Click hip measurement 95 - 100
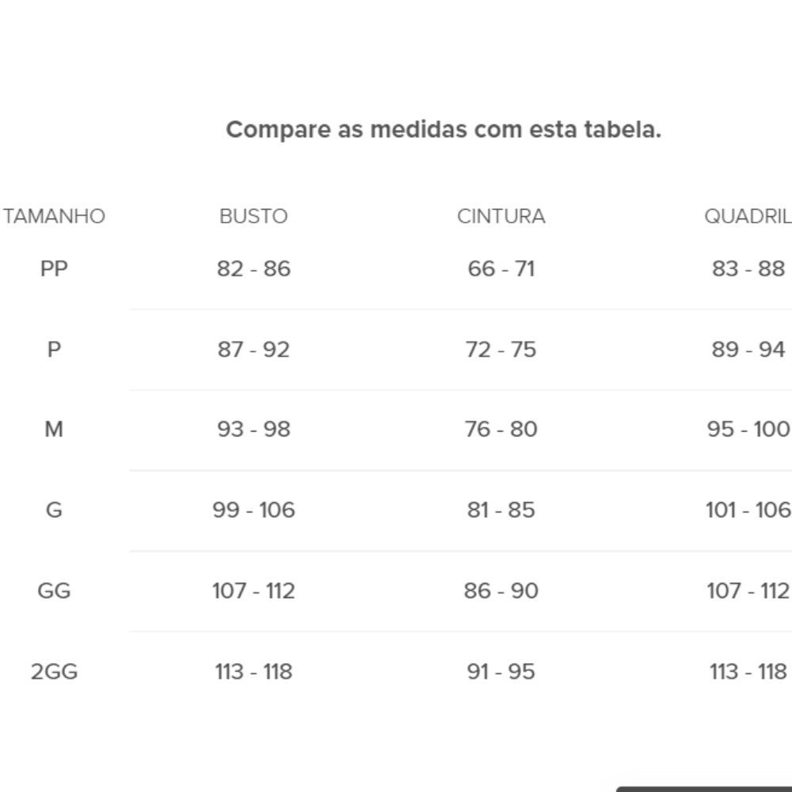Viewport: 792px width, 792px height. pyautogui.click(x=748, y=429)
